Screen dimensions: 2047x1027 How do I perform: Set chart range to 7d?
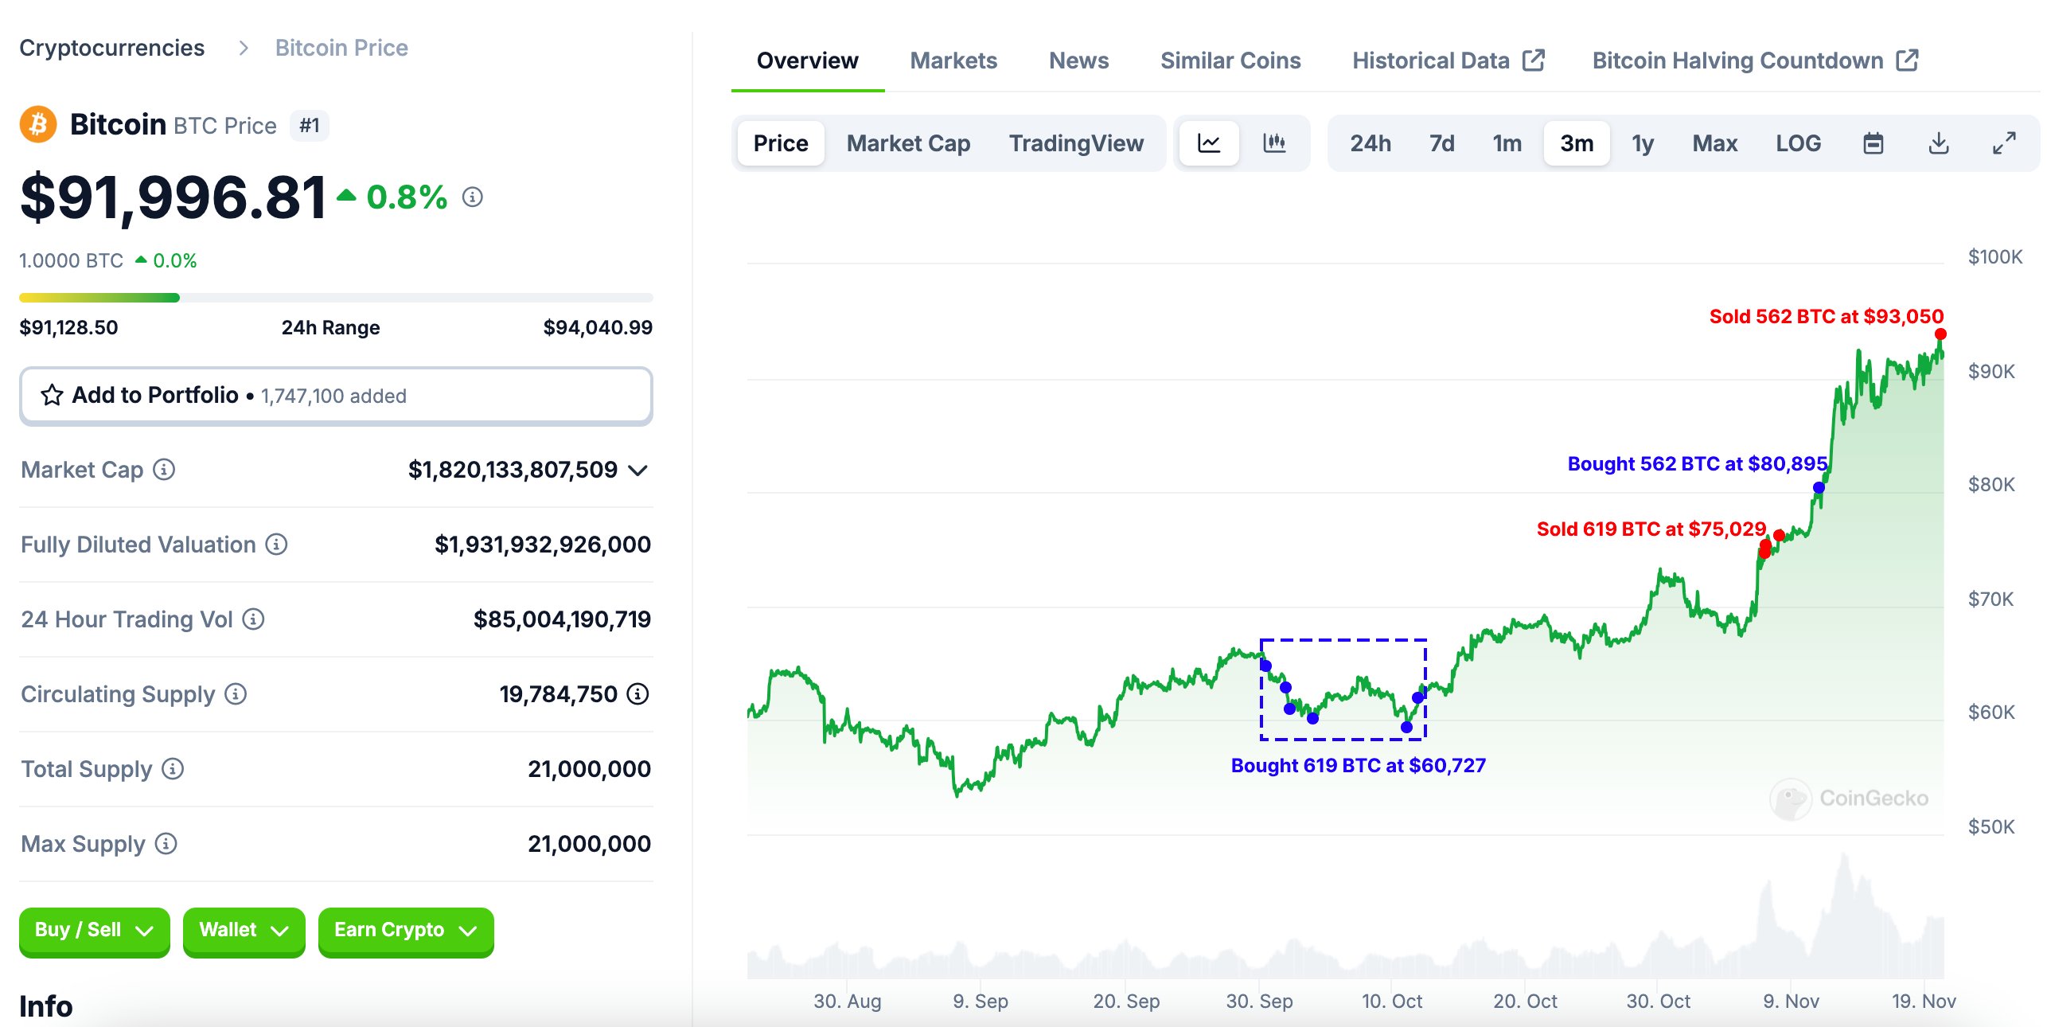[1441, 143]
